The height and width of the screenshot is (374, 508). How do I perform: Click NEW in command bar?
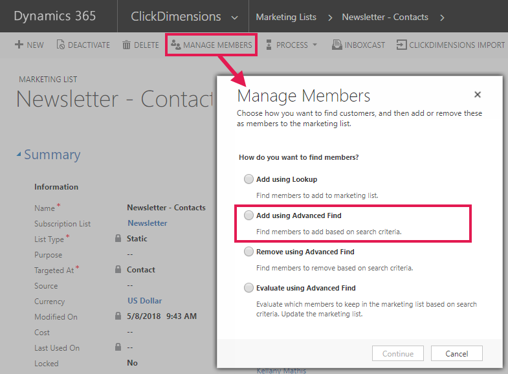coord(36,45)
